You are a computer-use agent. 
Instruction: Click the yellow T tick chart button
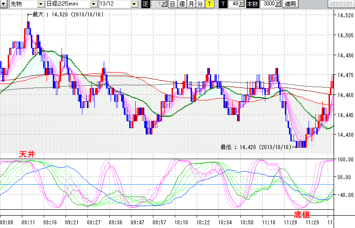(x=209, y=4)
